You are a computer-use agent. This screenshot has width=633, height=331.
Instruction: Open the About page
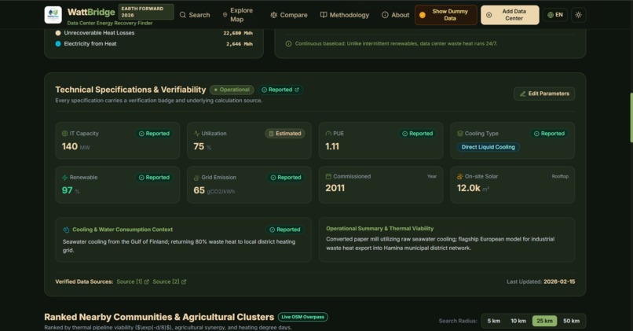396,15
